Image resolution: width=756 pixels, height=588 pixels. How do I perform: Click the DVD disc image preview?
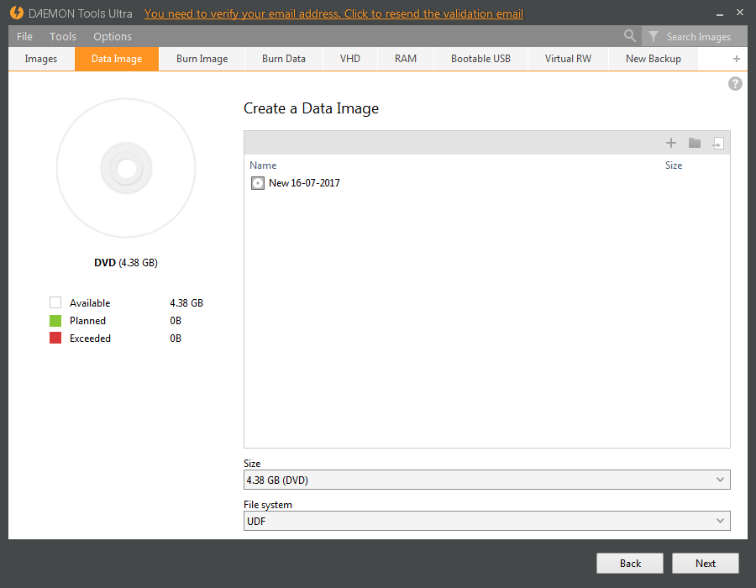pos(125,168)
